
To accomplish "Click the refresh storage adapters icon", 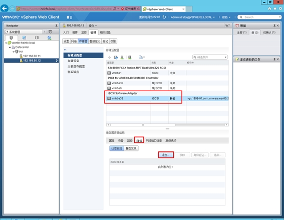I will tap(116, 57).
